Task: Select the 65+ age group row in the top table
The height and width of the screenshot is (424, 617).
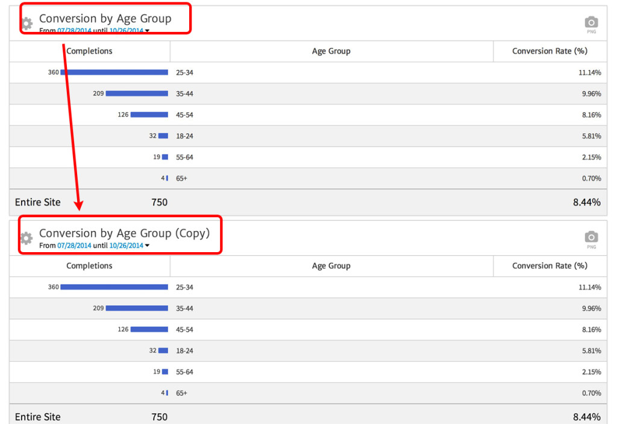Action: click(181, 179)
